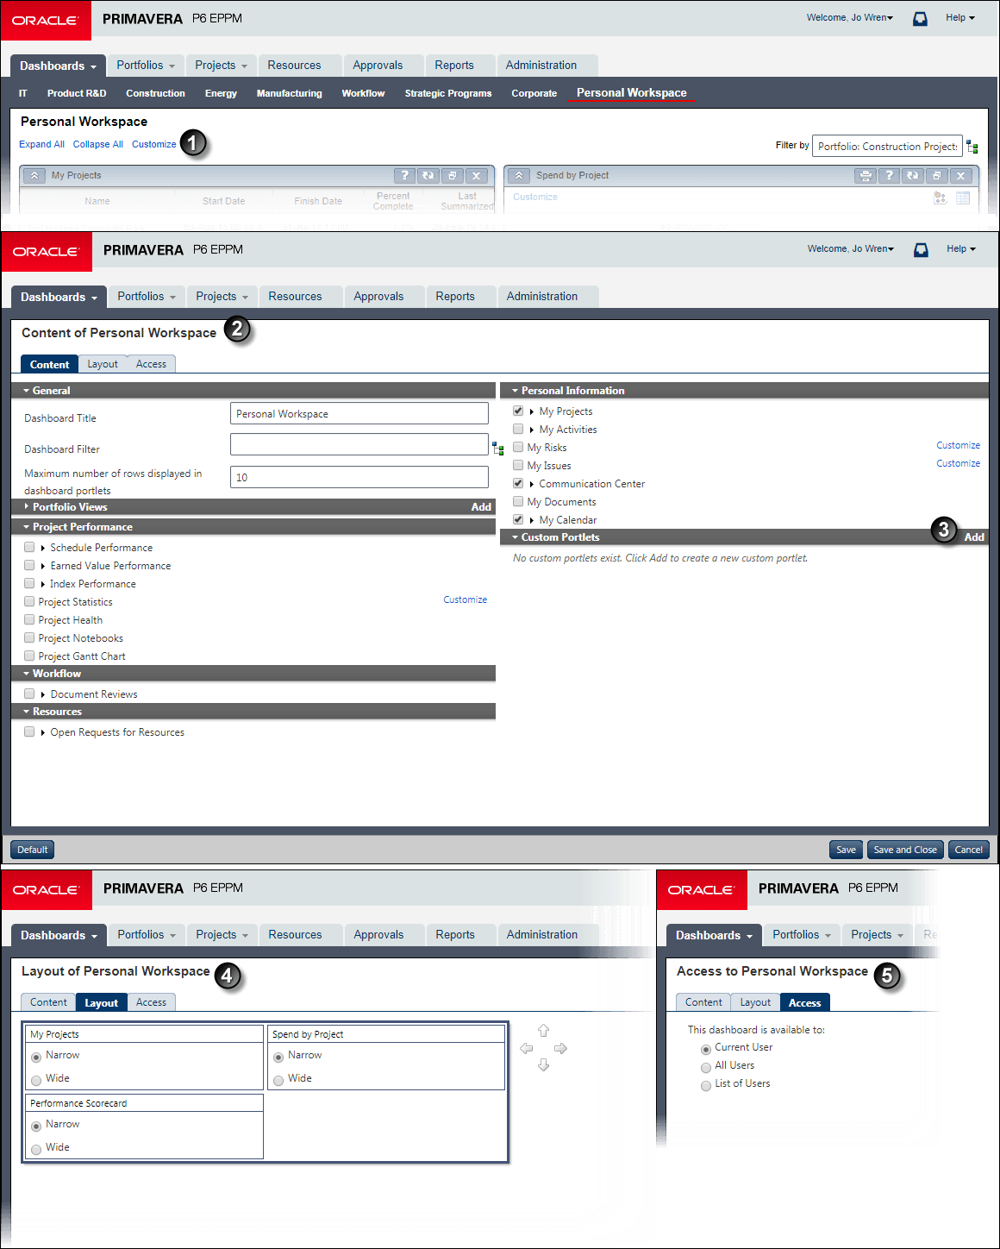Open help for the Spend by Project portlet
Viewport: 1000px width, 1249px height.
(889, 175)
